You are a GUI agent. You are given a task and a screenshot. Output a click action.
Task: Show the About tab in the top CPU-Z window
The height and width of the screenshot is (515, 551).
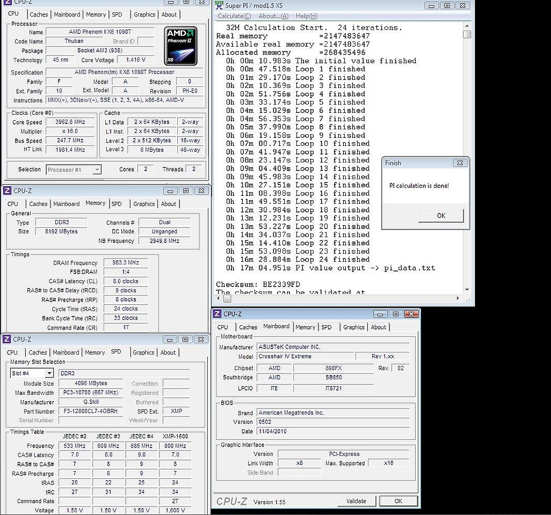point(169,14)
